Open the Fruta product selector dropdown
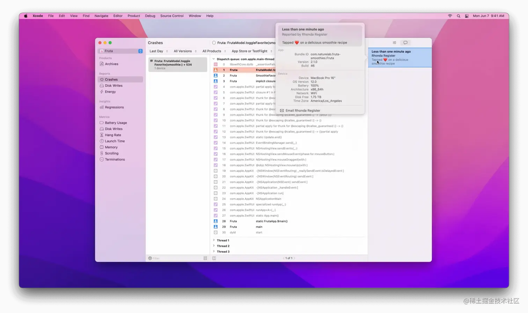 (121, 51)
